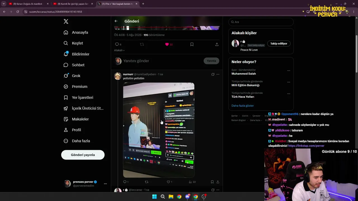Screen dimensions: 358x201
Task: Open the Türk Hava Yolları trend
Action: pyautogui.click(x=243, y=97)
